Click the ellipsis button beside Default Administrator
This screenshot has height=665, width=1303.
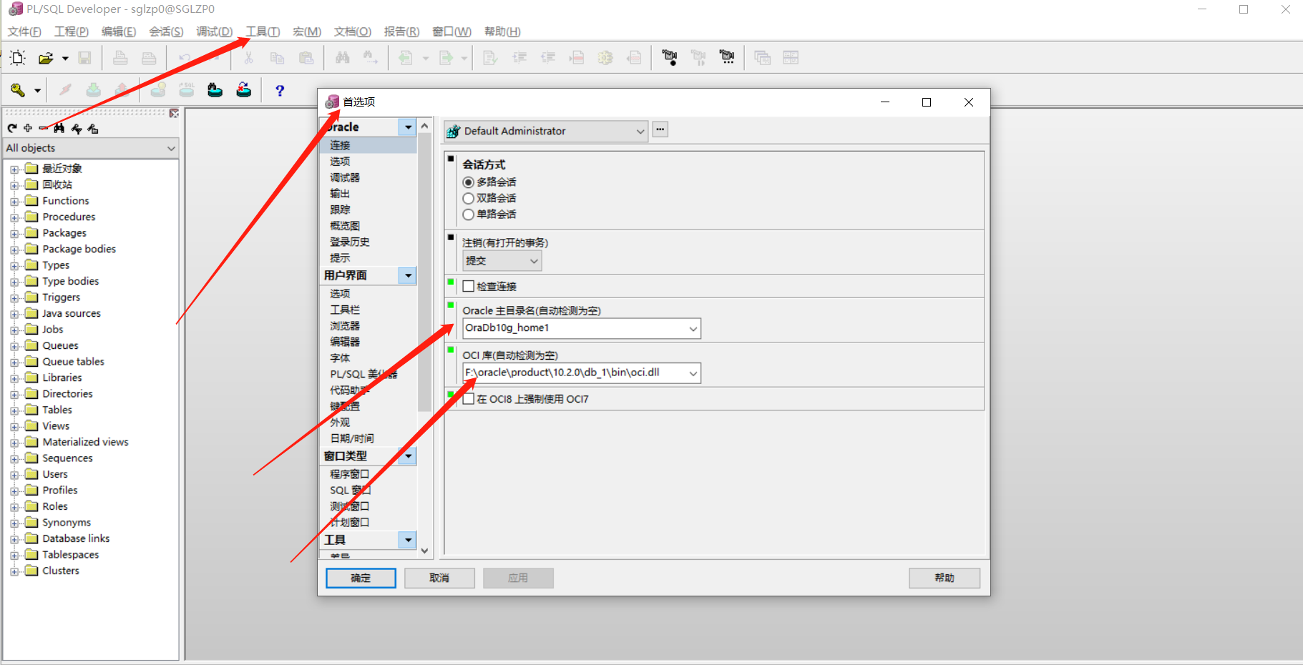click(660, 130)
